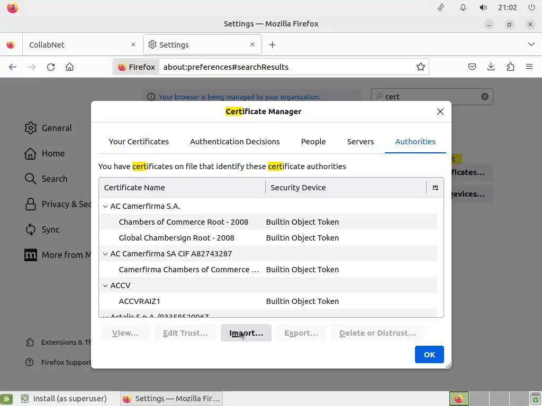Open the start menu in taskbar
The height and width of the screenshot is (406, 542).
coord(6,399)
